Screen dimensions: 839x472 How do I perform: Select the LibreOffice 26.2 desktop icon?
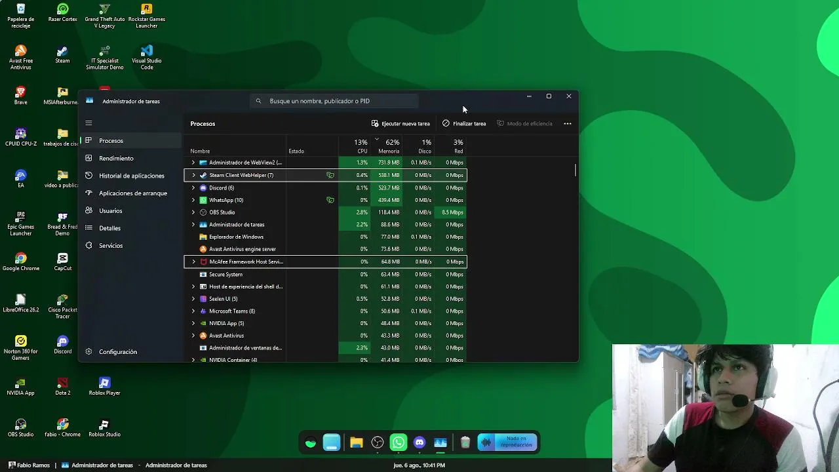(20, 304)
